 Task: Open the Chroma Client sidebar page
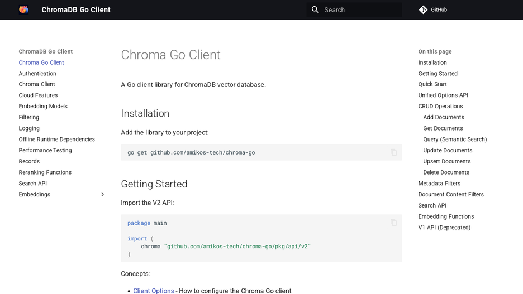point(37,84)
